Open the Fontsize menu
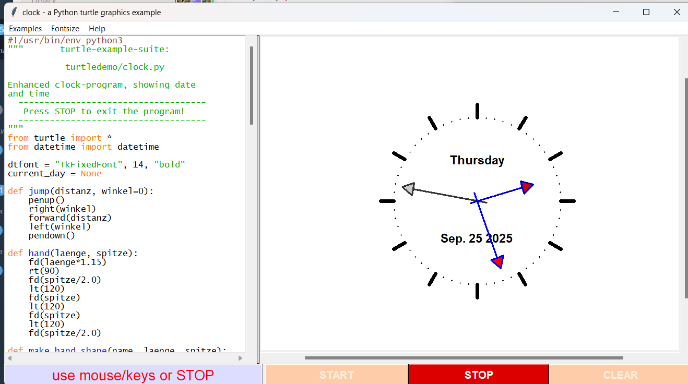The image size is (688, 384). pyautogui.click(x=65, y=29)
